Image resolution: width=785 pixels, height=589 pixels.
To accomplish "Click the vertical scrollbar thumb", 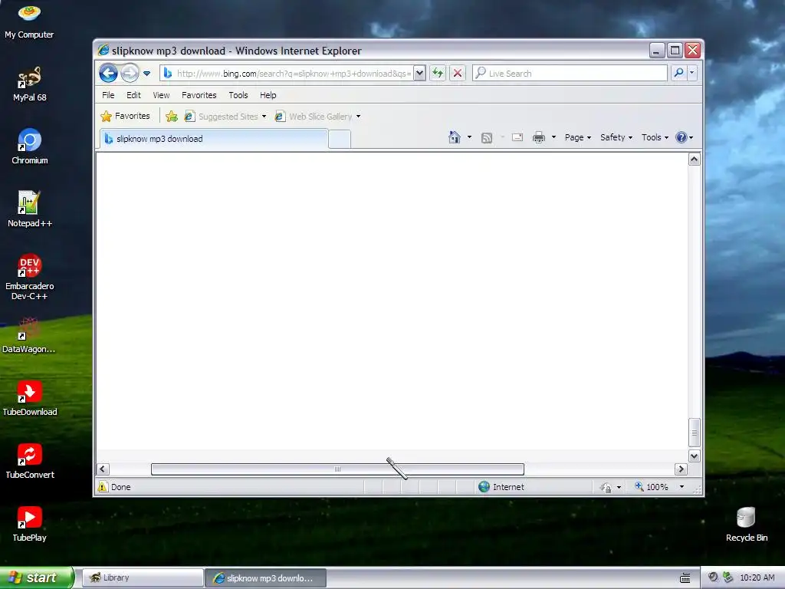I will click(x=694, y=433).
